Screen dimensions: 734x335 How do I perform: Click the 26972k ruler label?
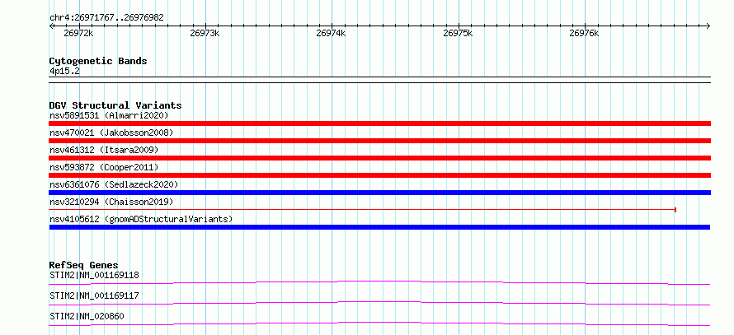click(78, 33)
